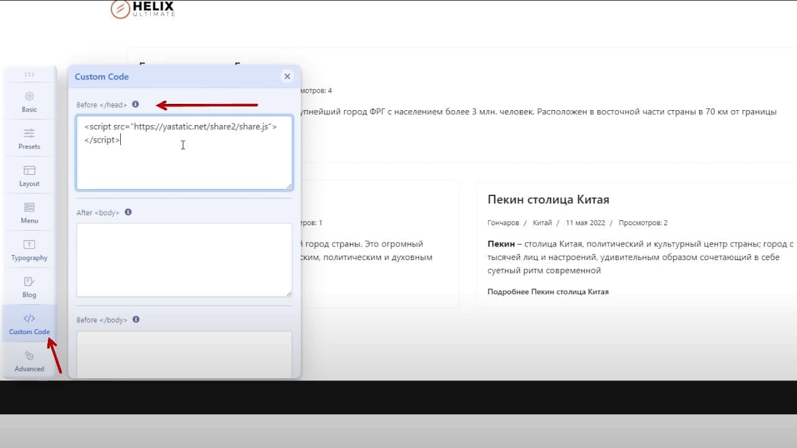Open the Basic settings gear icon
The width and height of the screenshot is (797, 448).
[x=29, y=96]
